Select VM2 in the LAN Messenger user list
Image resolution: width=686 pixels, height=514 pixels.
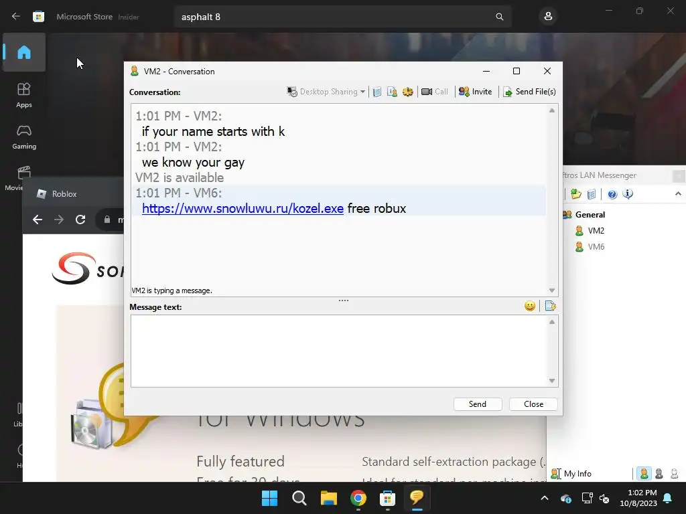590,231
